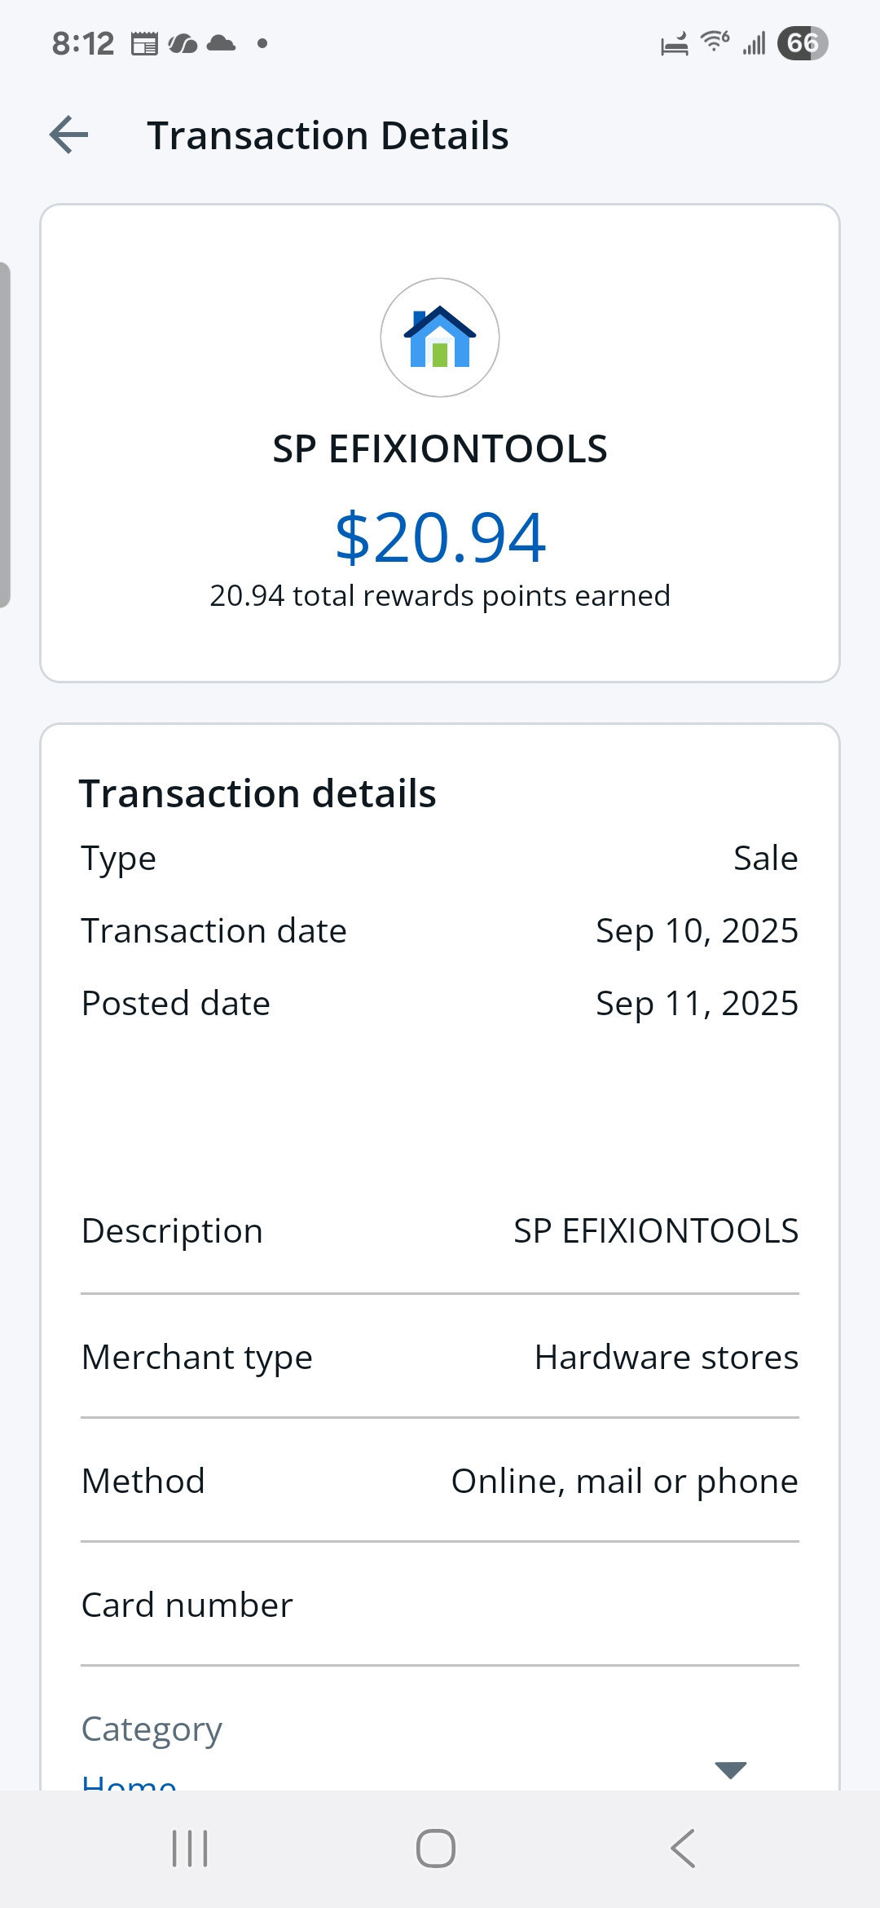Tap the Wi-Fi status icon
The height and width of the screenshot is (1908, 880).
pos(715,42)
